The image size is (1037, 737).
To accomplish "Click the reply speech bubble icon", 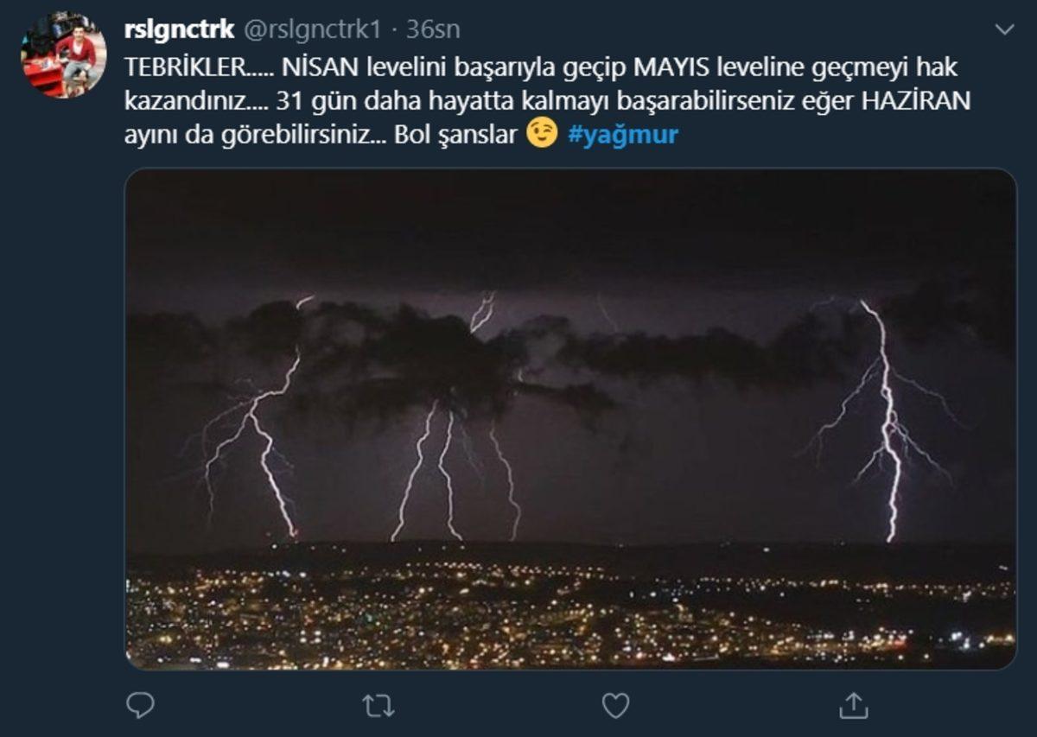I will (138, 707).
